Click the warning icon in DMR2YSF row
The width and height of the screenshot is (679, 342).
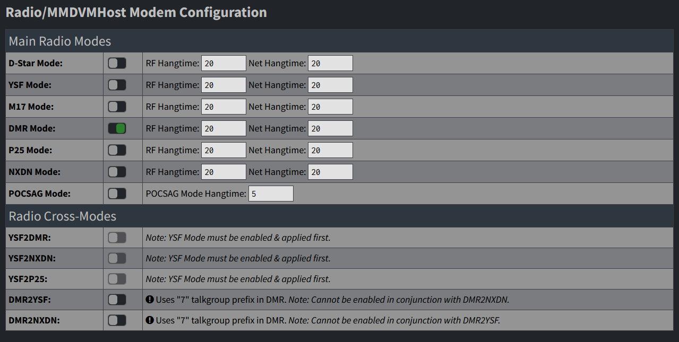tap(150, 300)
